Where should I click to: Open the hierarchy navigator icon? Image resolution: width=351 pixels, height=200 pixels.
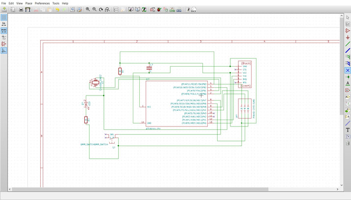[x=116, y=9]
